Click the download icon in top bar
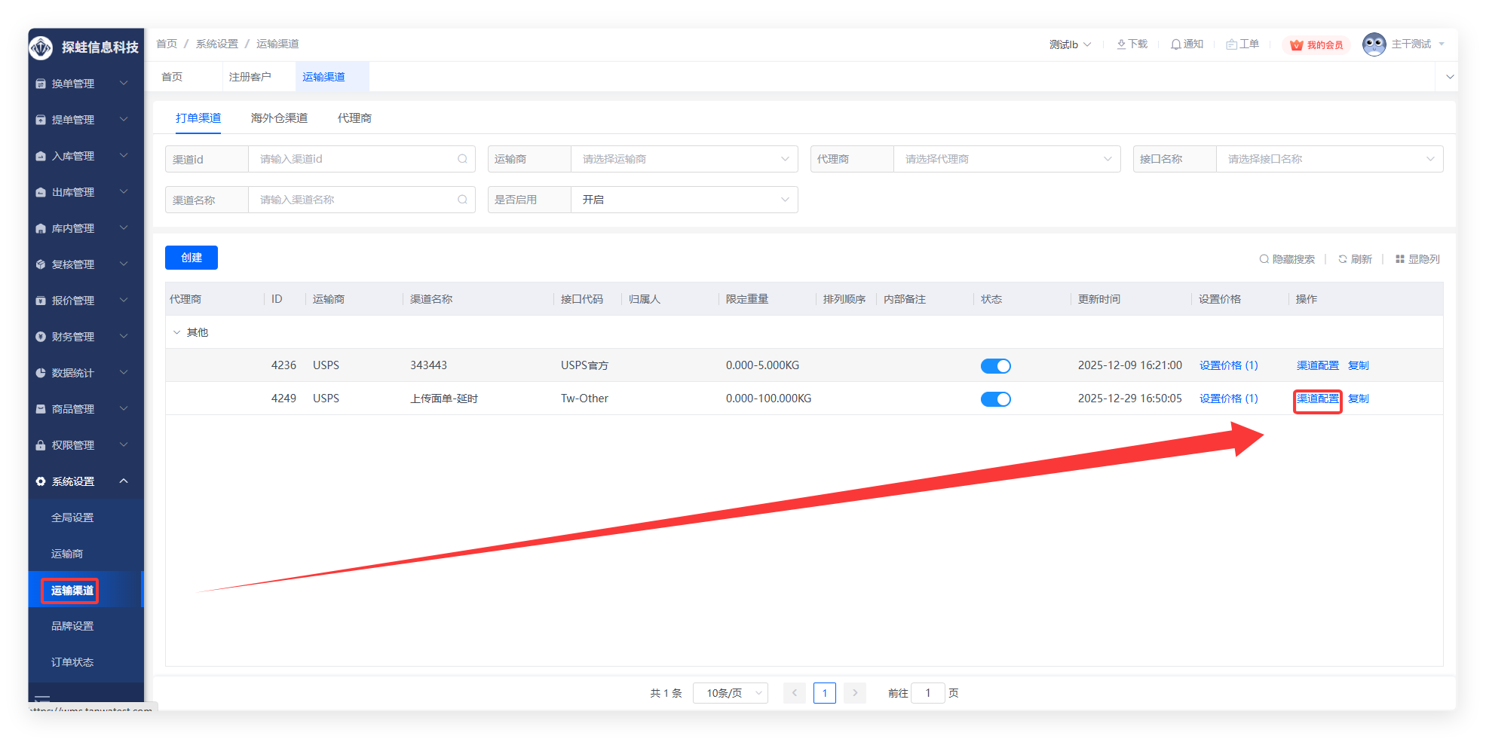The width and height of the screenshot is (1486, 739). pyautogui.click(x=1121, y=44)
